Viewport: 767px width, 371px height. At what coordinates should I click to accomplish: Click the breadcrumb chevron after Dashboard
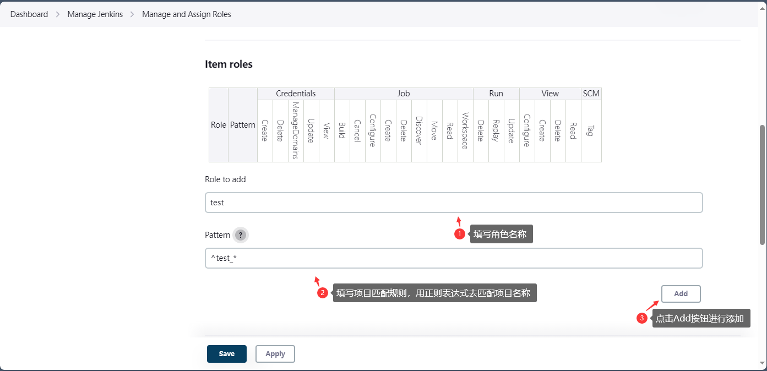click(x=58, y=14)
